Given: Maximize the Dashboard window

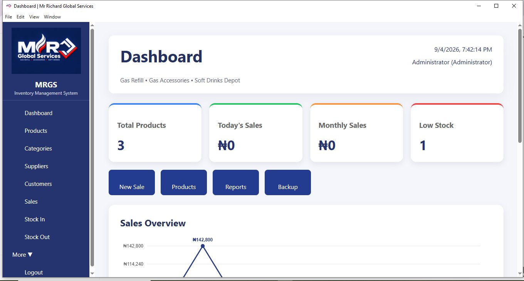Looking at the screenshot, I should (x=497, y=6).
